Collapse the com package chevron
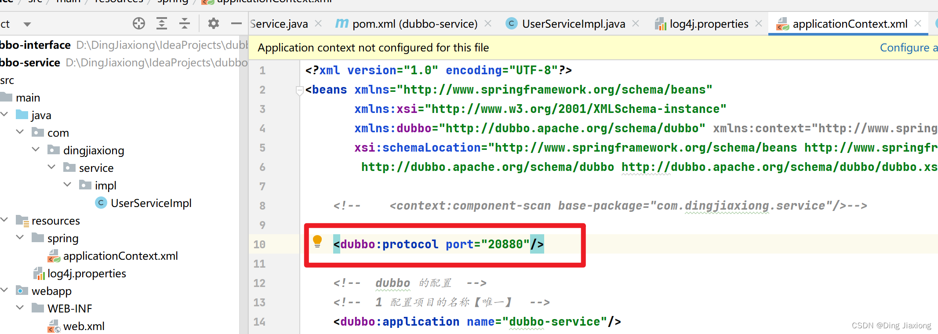Screen dimensions: 938x334 (20, 132)
